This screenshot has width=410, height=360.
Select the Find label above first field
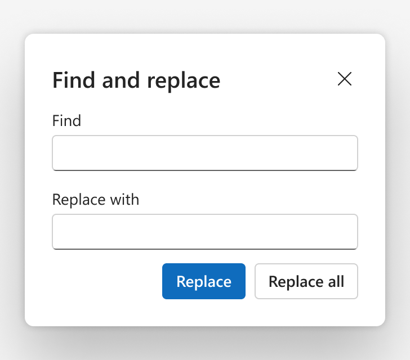pyautogui.click(x=66, y=121)
